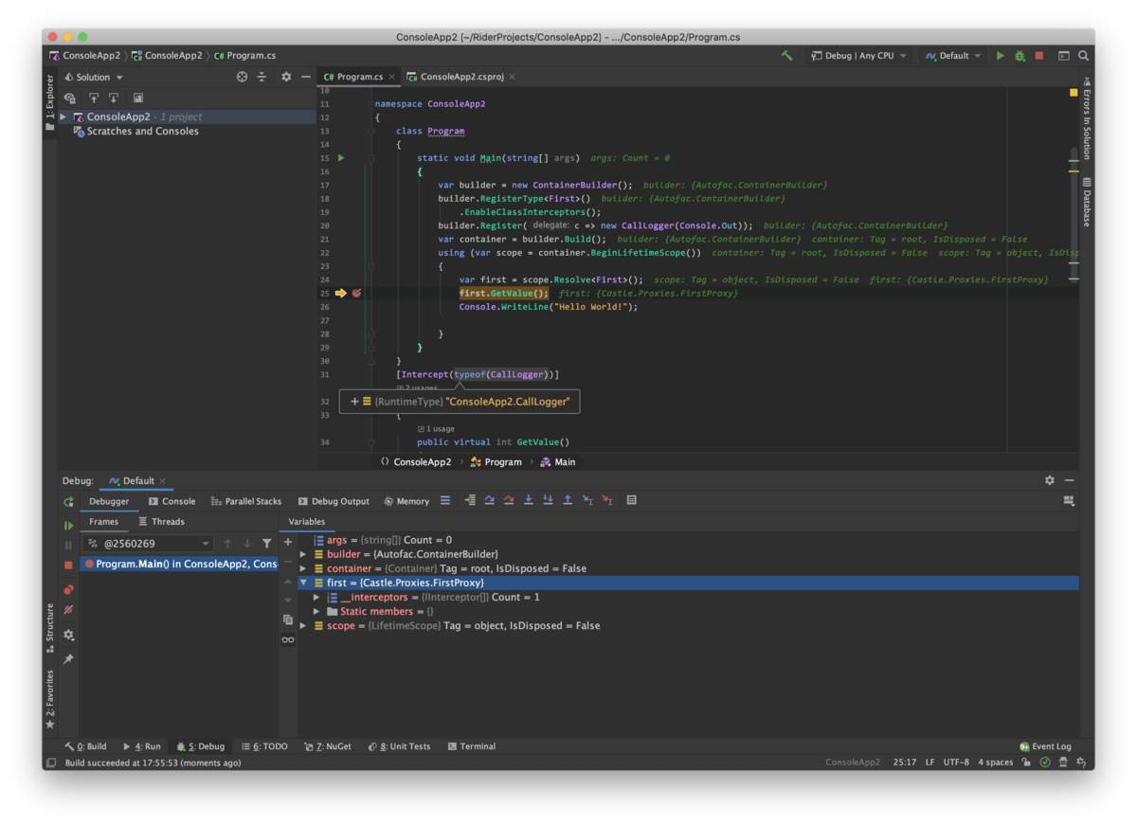This screenshot has height=826, width=1137.
Task: Click Step Out in debugger toolbar
Action: pyautogui.click(x=568, y=500)
